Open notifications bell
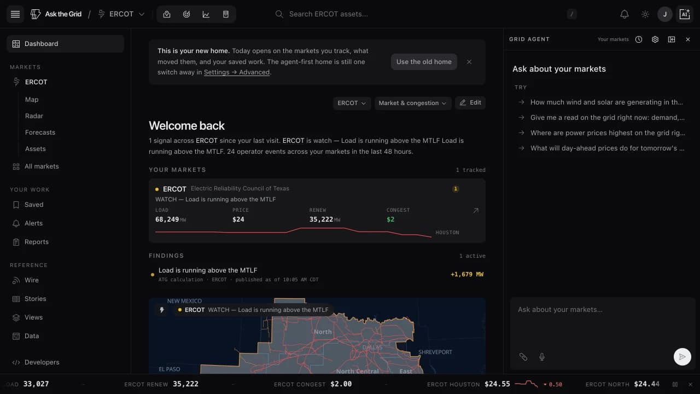700x394 pixels. point(625,14)
